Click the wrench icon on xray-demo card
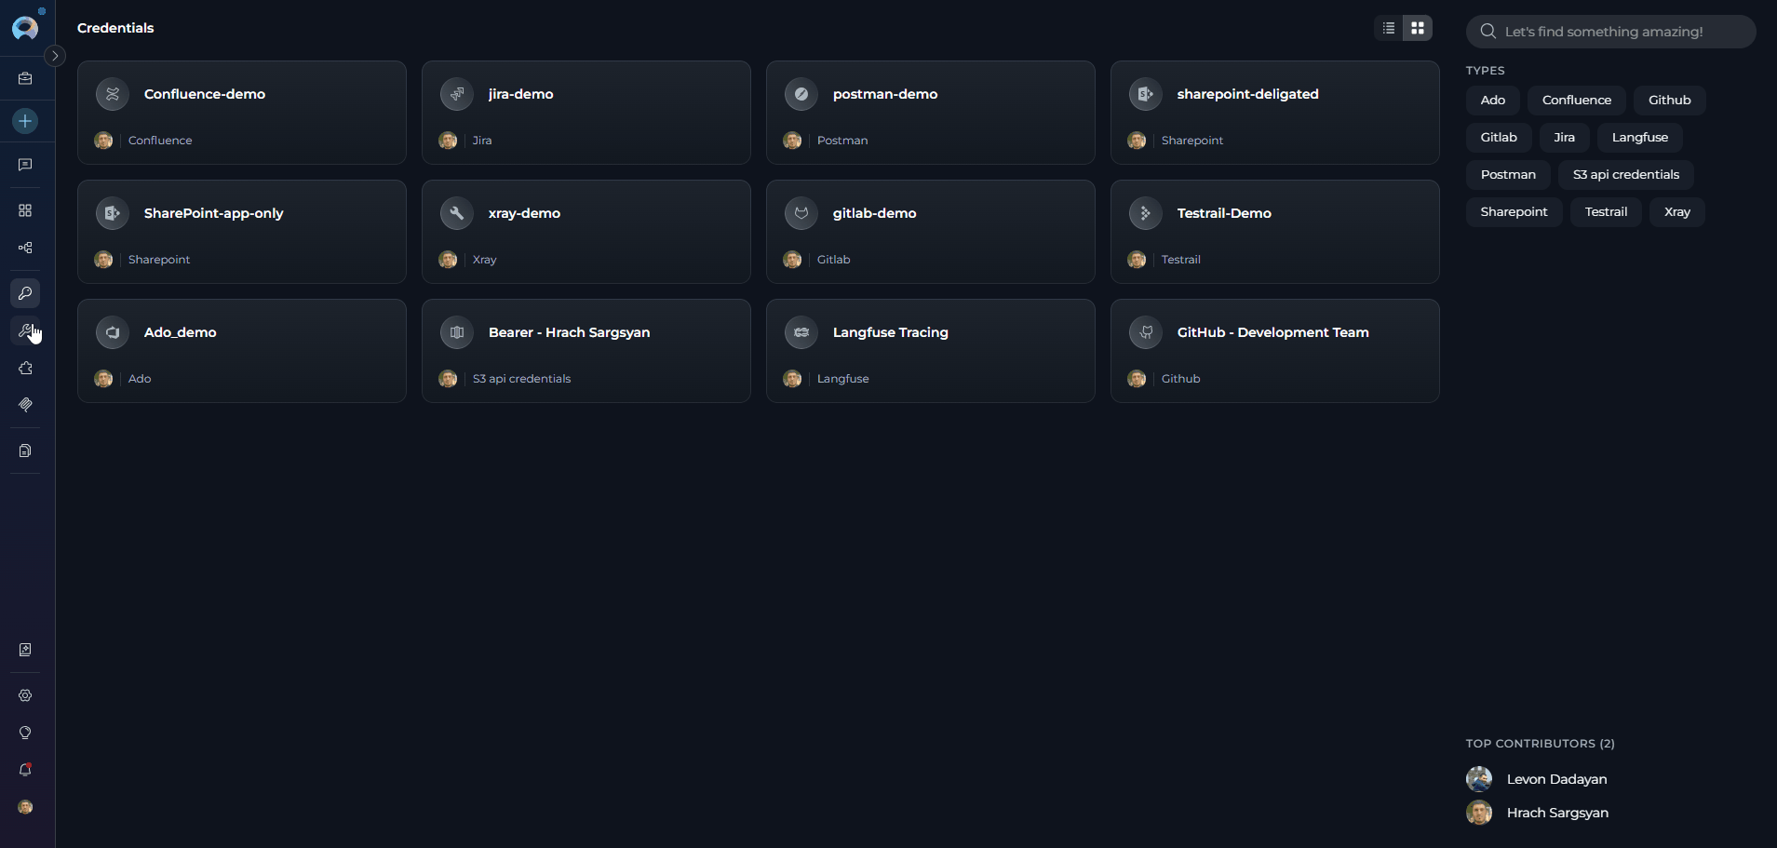The width and height of the screenshot is (1777, 848). (x=457, y=213)
